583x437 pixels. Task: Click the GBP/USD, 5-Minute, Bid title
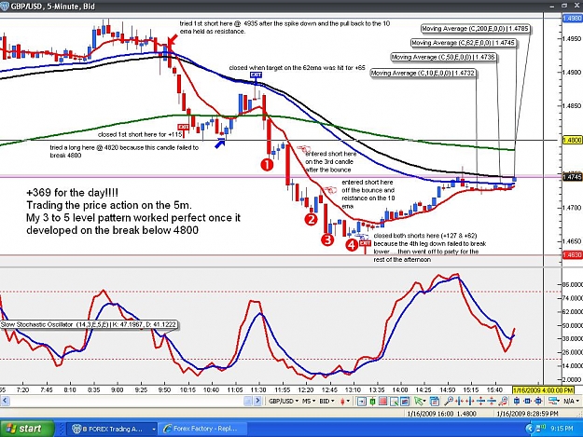click(52, 7)
